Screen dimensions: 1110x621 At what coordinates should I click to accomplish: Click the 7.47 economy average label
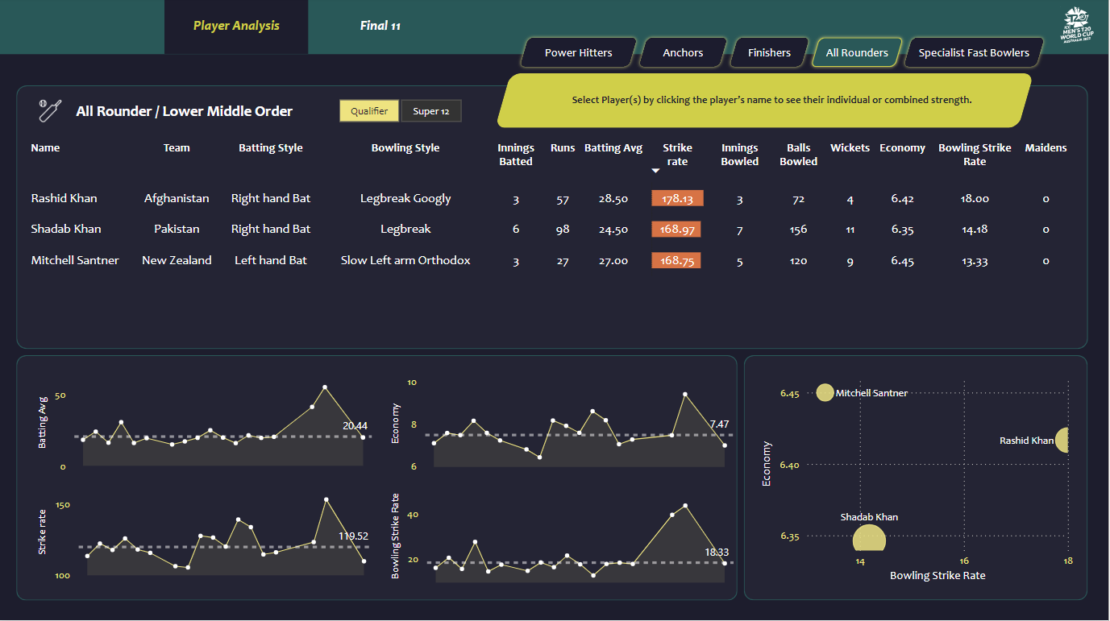pyautogui.click(x=719, y=424)
